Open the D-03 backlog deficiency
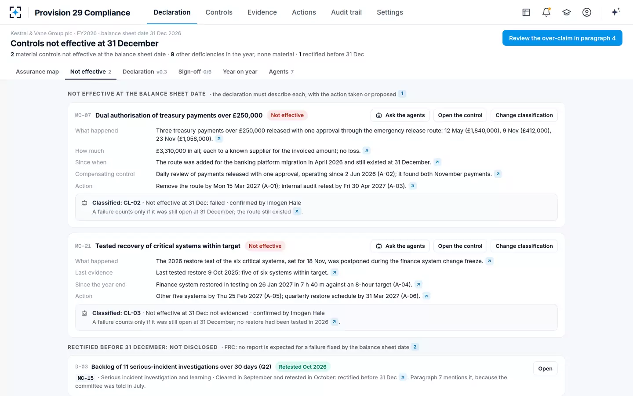This screenshot has width=633, height=396. (545, 369)
